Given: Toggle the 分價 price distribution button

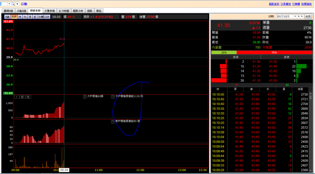Looking at the screenshot, I should (41, 17).
